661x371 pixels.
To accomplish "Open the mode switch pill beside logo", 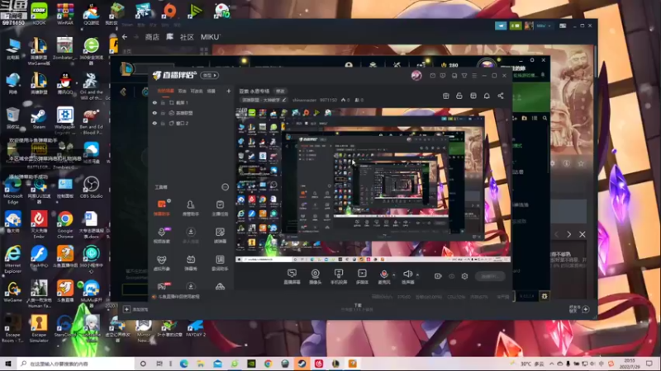I will (x=210, y=75).
